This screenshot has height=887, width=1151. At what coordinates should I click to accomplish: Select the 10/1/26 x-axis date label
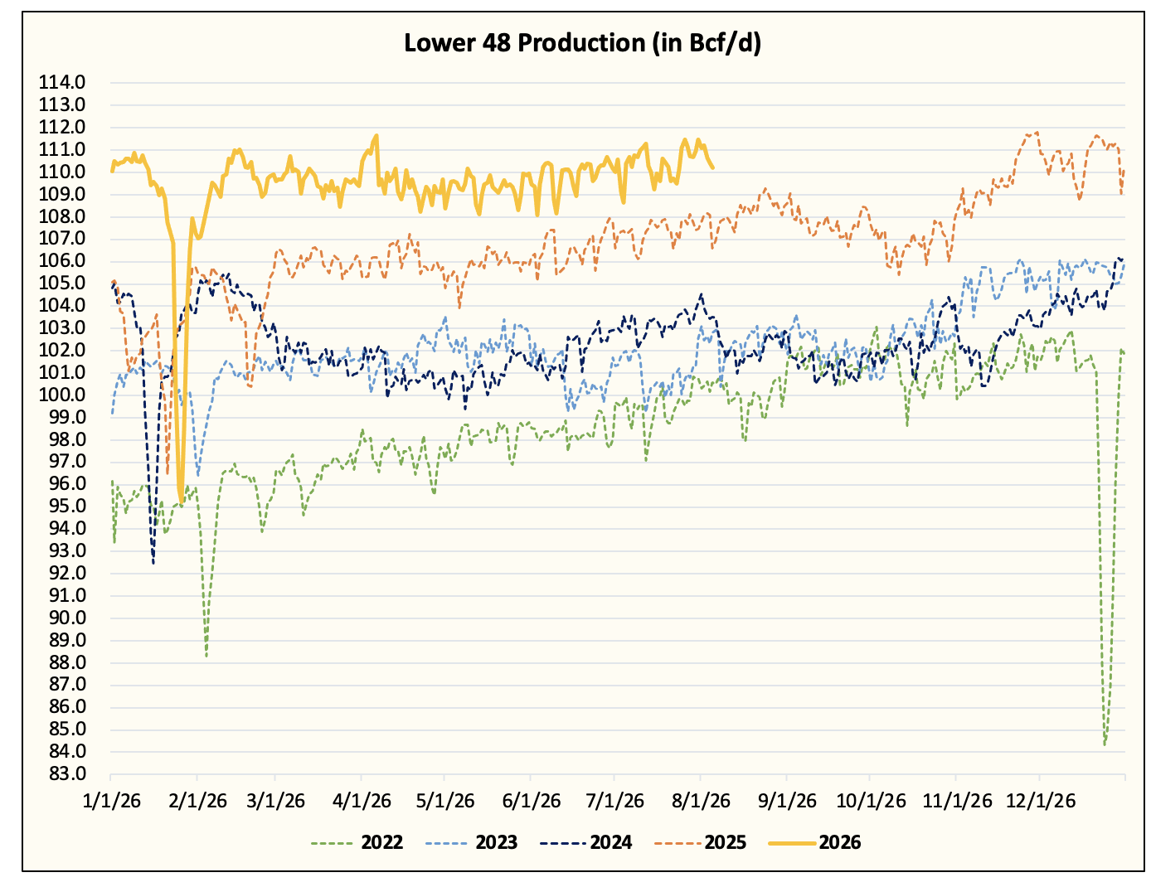871,801
